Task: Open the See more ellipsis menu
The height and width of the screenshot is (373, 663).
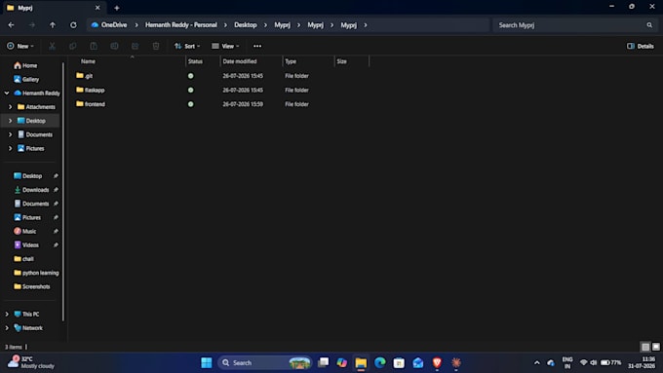Action: [x=257, y=46]
